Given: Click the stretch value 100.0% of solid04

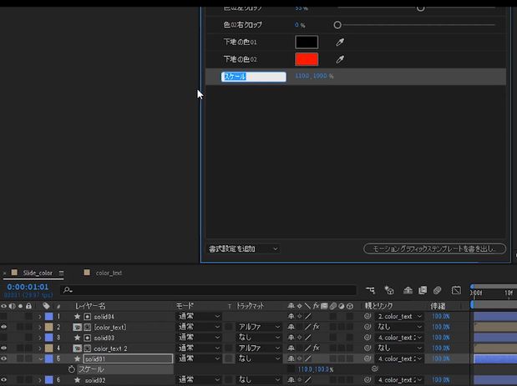Looking at the screenshot, I should click(x=441, y=316).
